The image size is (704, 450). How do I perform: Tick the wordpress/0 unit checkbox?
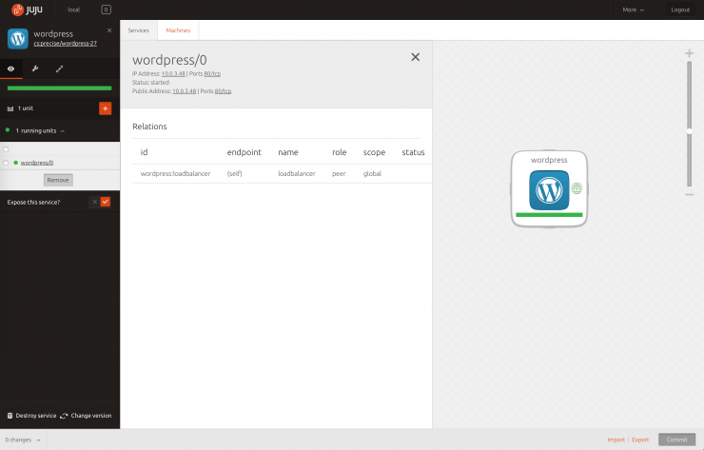coord(6,163)
